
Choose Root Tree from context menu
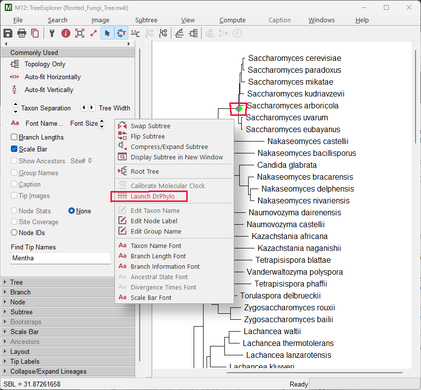tap(145, 171)
